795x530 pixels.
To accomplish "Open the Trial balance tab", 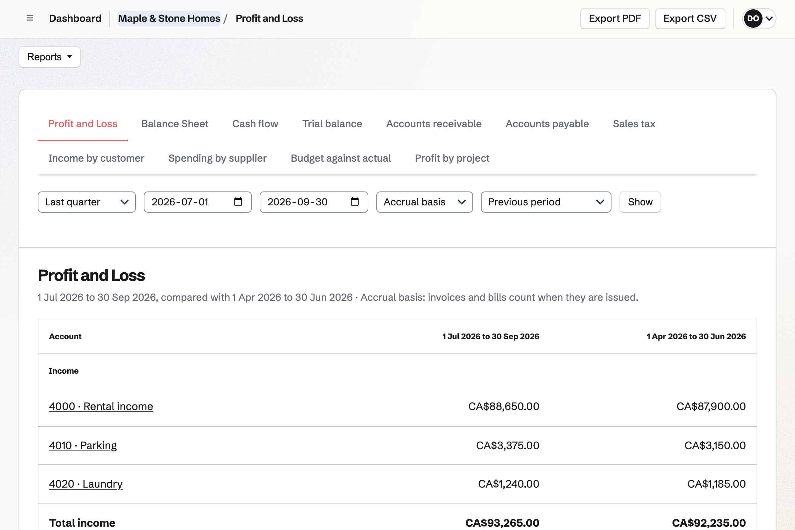I will point(332,124).
